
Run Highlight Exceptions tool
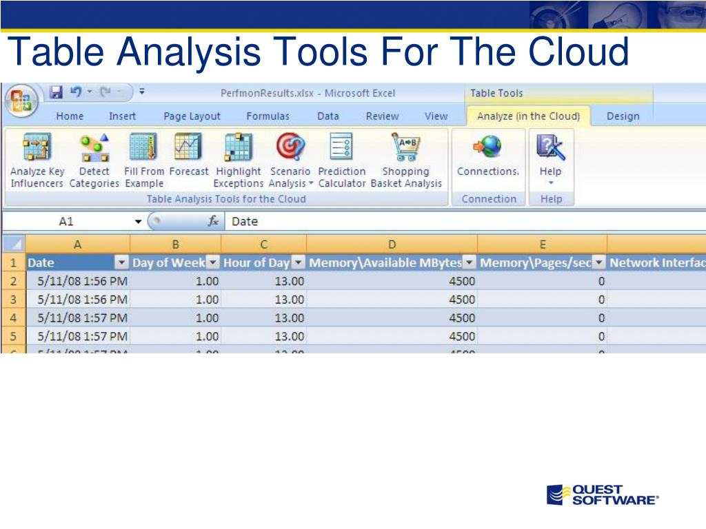[x=238, y=160]
